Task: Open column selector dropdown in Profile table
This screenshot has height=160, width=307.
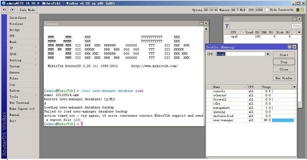Action: (x=294, y=87)
